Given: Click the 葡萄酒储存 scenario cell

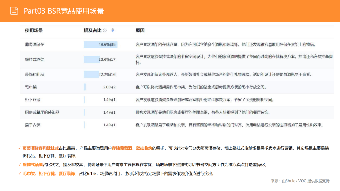Looking at the screenshot, I should point(35,44).
